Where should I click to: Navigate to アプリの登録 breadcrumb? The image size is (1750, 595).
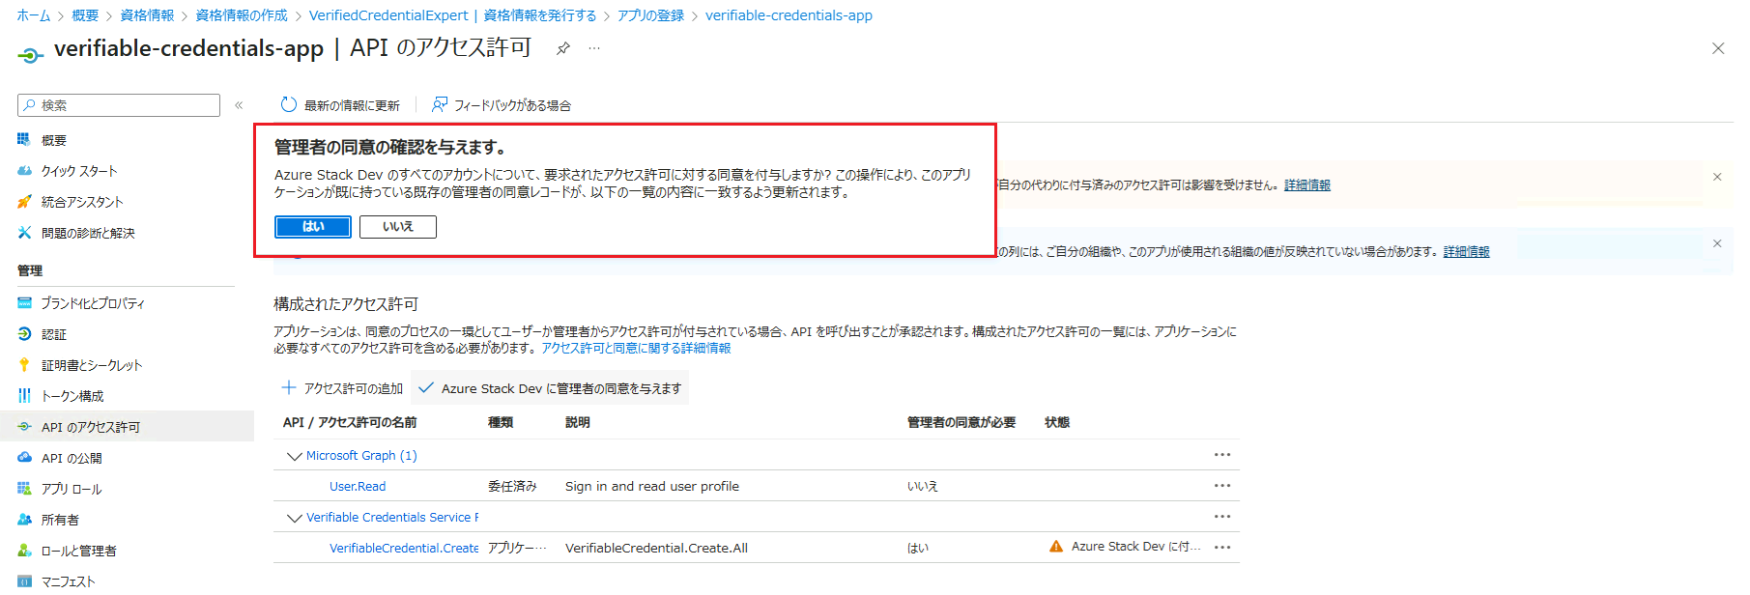click(650, 15)
